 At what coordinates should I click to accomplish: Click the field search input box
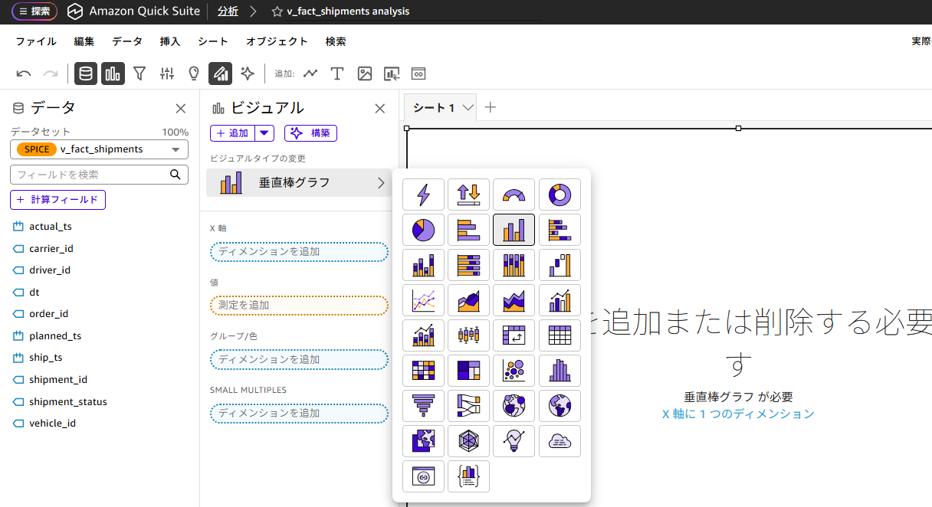tap(90, 175)
